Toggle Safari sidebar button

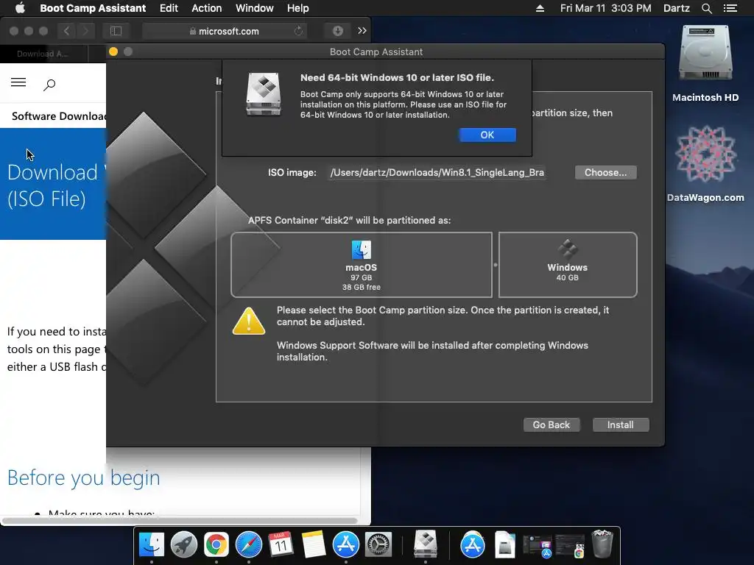[x=116, y=31]
